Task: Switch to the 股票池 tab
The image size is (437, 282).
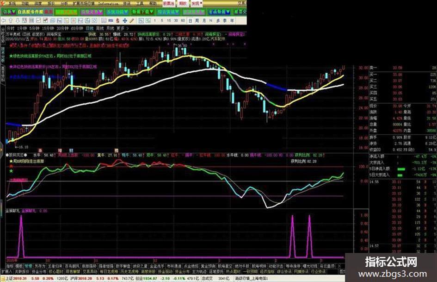Action: 168,3
